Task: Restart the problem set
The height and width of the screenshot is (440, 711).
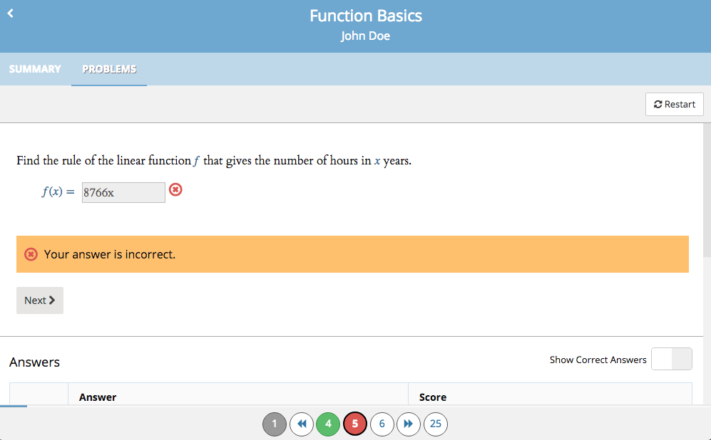Action: pos(674,104)
